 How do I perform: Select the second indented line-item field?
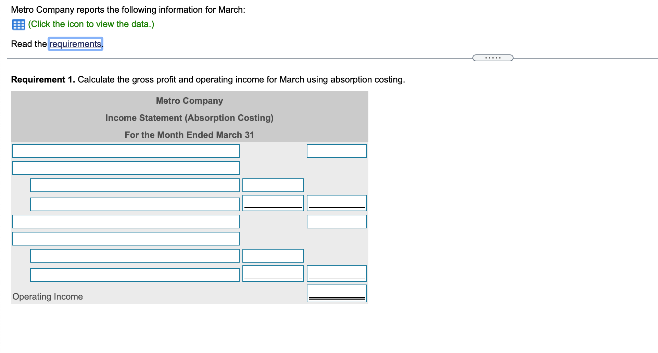(135, 204)
